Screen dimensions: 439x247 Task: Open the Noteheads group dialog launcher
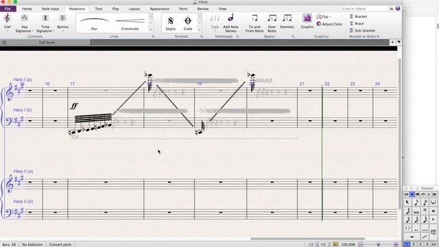237,36
